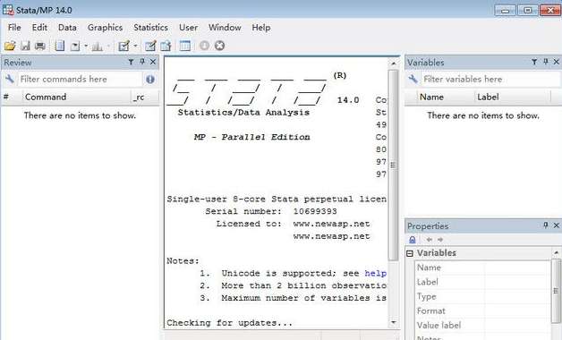Click the wrench icon in Review filter
The width and height of the screenshot is (562, 340).
click(9, 79)
